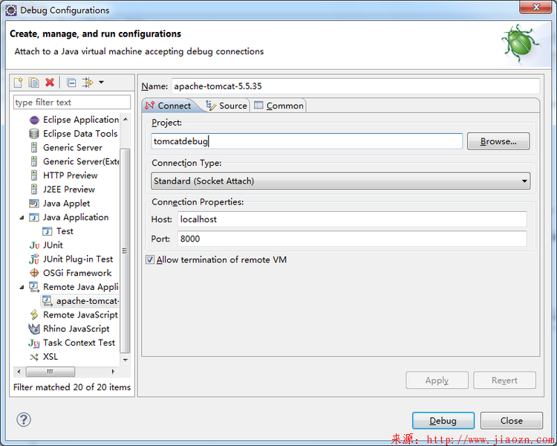This screenshot has width=557, height=446.
Task: Click the Eclipse Application icon in tree
Action: coord(34,120)
